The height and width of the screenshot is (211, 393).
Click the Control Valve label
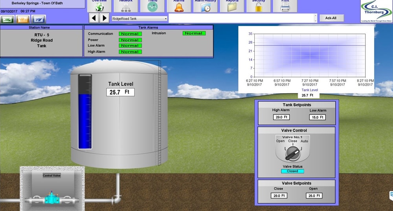coord(51,176)
